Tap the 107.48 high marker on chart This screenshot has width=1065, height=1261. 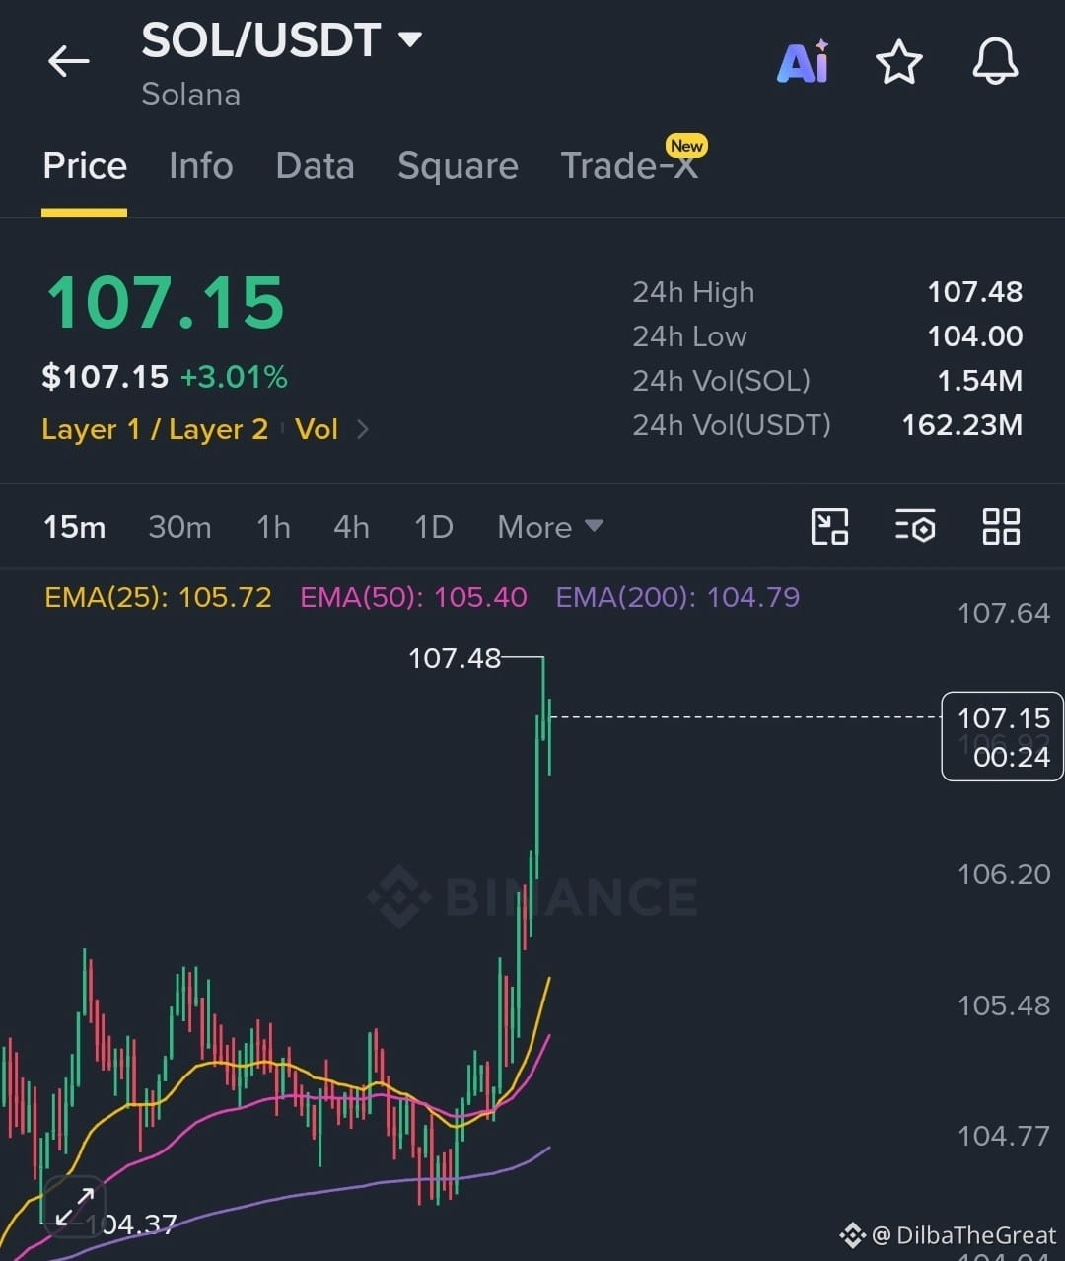tap(455, 658)
